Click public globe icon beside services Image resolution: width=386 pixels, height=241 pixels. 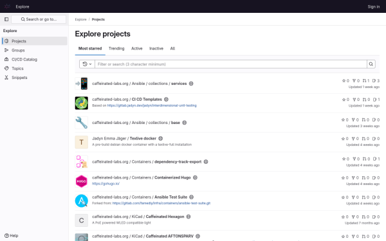pyautogui.click(x=191, y=84)
